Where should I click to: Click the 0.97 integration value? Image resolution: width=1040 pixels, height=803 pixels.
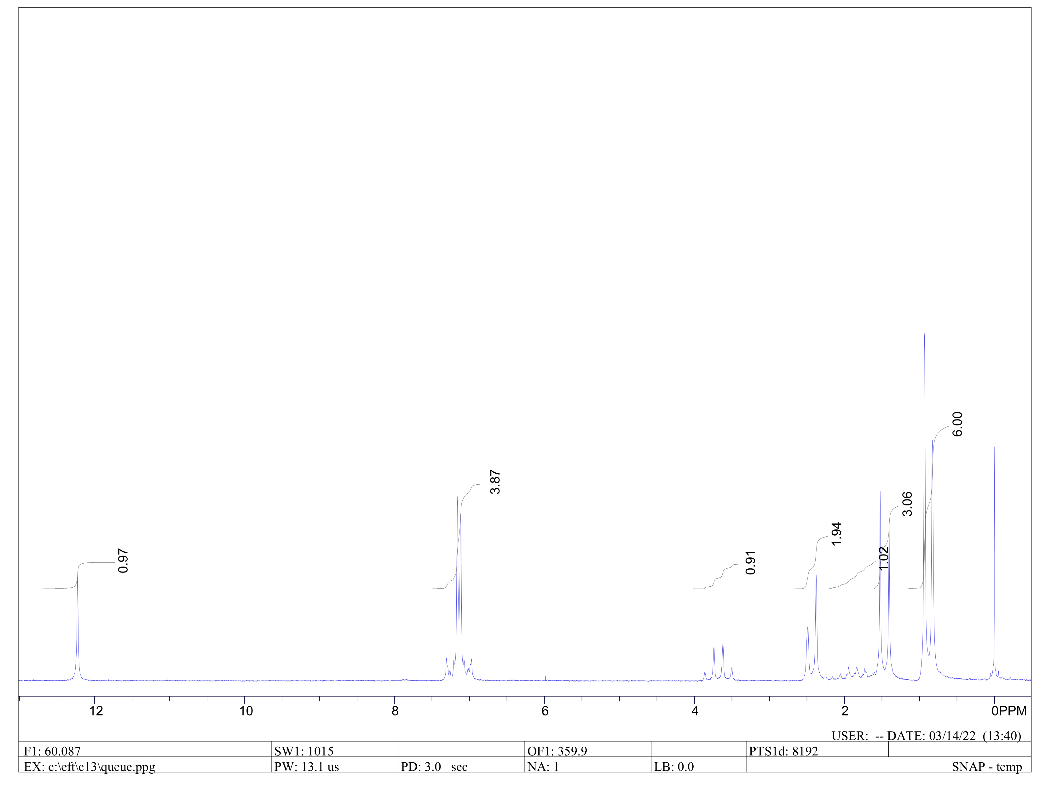point(123,561)
